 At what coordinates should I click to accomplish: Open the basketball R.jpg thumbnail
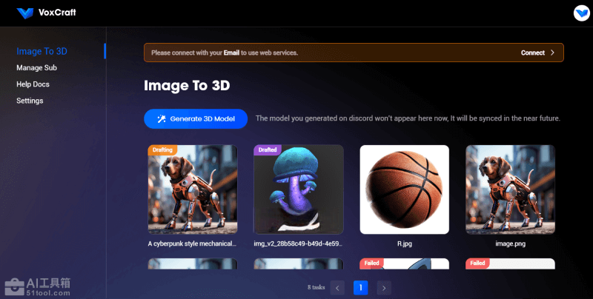(x=405, y=189)
